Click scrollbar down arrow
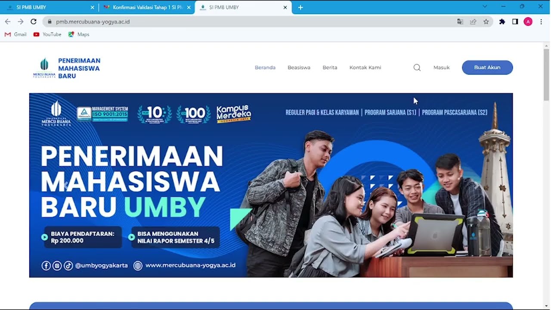This screenshot has height=310, width=551. 547,307
